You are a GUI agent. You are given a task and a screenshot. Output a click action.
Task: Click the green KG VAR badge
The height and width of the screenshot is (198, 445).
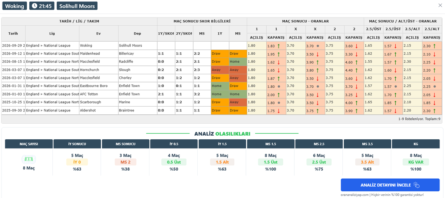416,162
